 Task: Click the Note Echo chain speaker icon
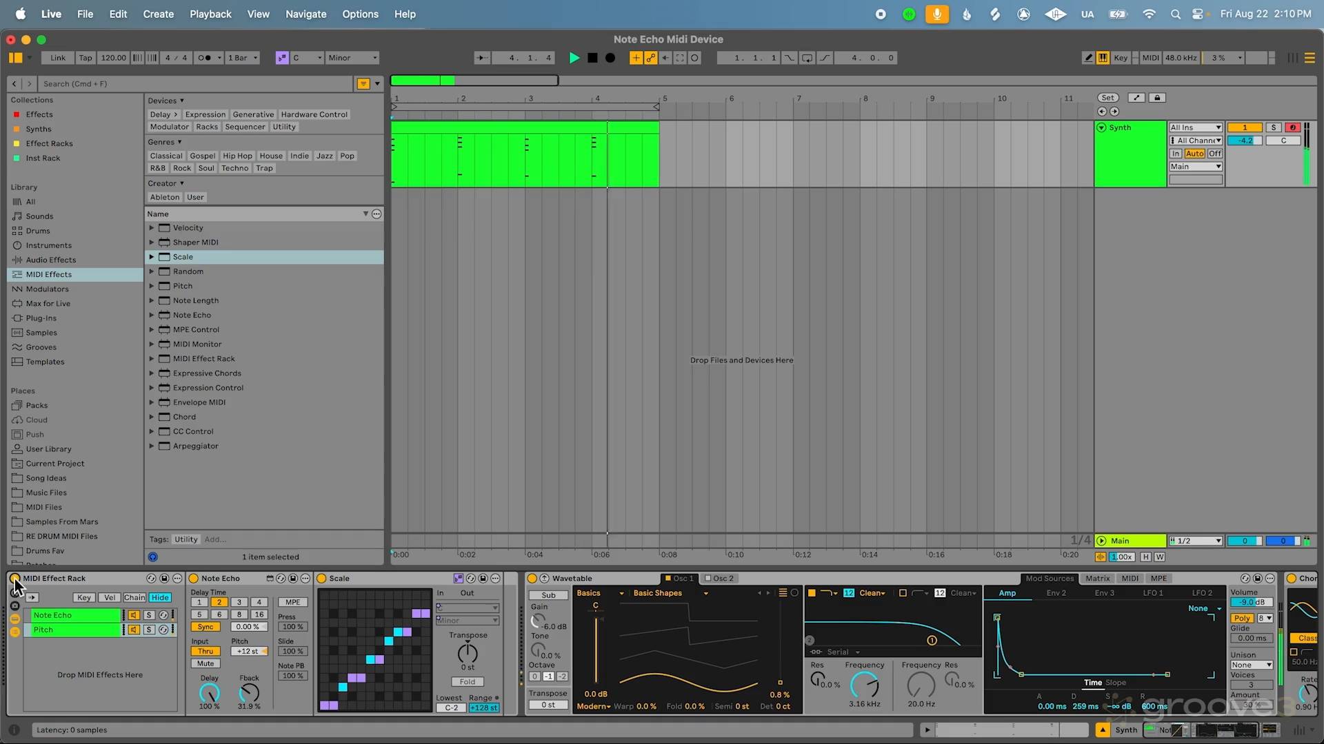pyautogui.click(x=134, y=615)
